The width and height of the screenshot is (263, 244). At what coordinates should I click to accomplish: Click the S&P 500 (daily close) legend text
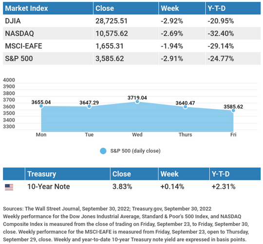point(135,151)
